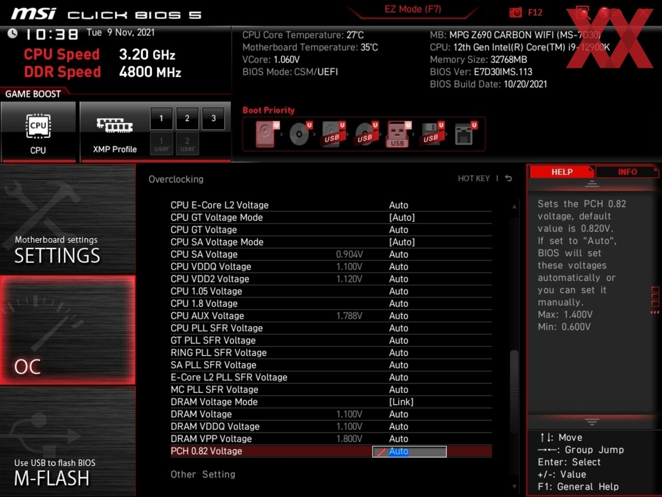Open CPU GT Voltage Mode [Auto] option
The width and height of the screenshot is (662, 497).
point(402,217)
